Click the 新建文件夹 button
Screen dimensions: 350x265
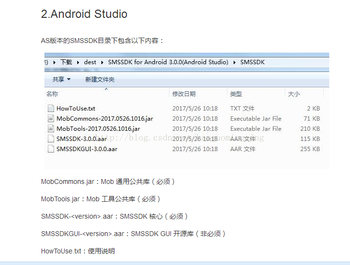tap(100, 79)
